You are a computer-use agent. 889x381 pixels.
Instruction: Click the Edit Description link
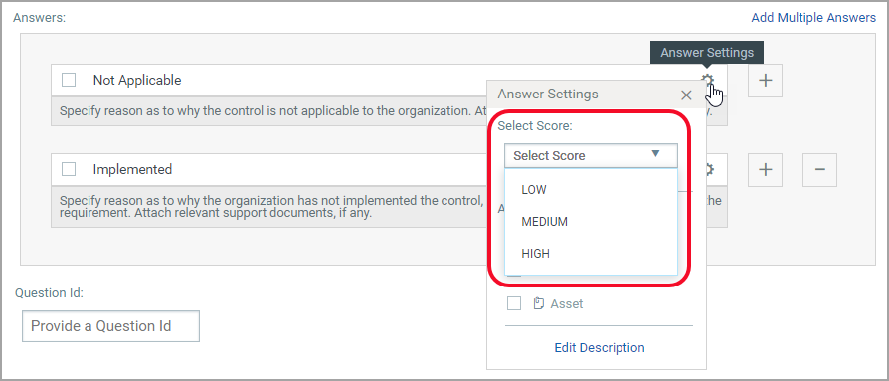tap(600, 347)
